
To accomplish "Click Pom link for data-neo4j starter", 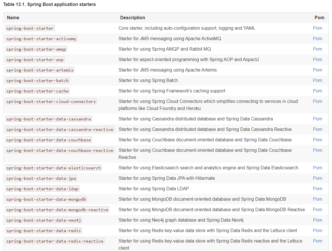I will click(317, 220).
